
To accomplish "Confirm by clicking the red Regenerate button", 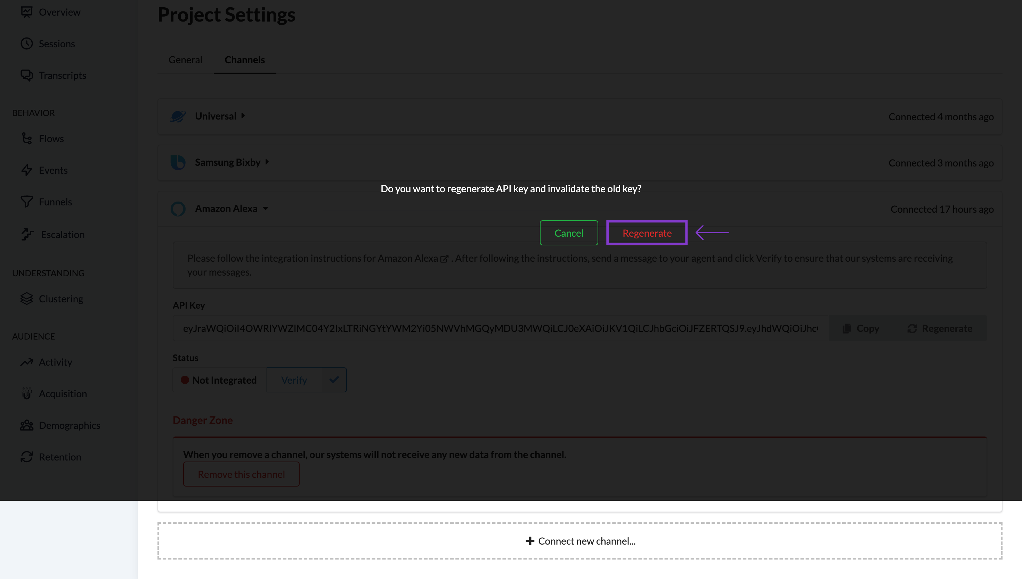I will [x=647, y=233].
